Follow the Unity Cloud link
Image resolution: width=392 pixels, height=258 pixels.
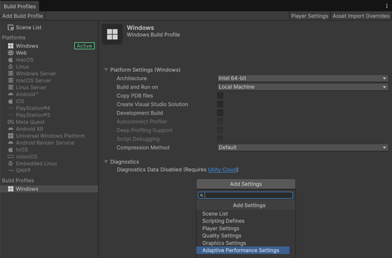coord(222,170)
